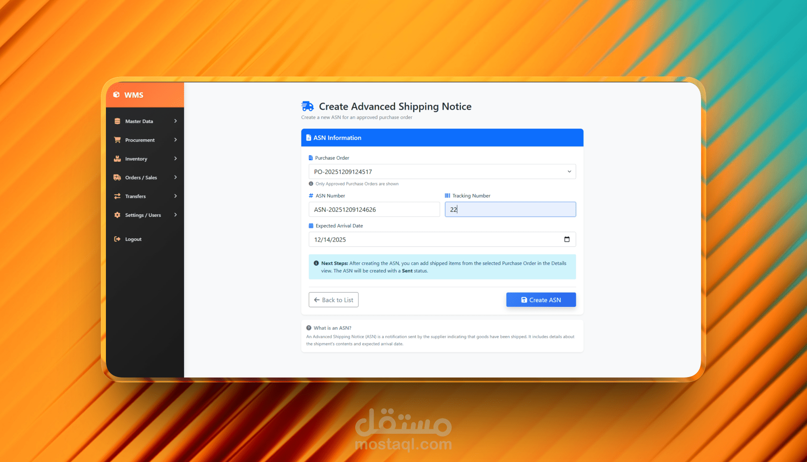
Task: Open the Transfers menu item
Action: click(135, 196)
